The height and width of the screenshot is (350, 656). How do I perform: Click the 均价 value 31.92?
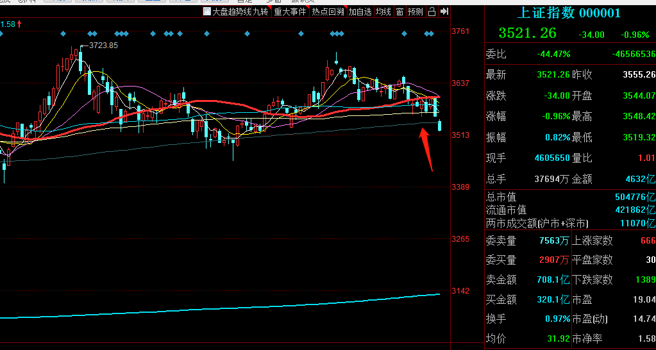tap(559, 338)
